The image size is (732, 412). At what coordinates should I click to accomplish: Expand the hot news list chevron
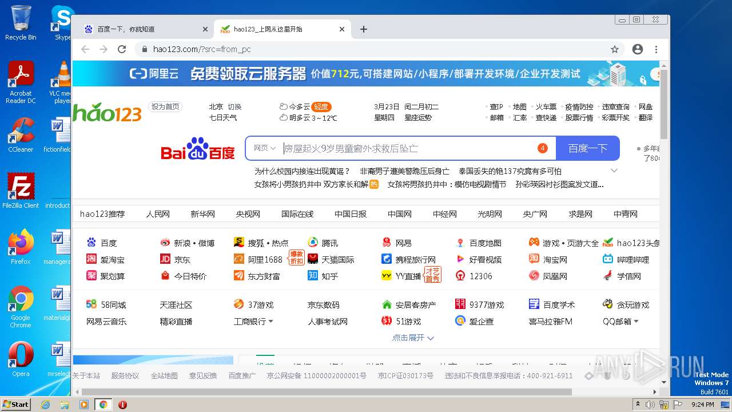point(614,171)
